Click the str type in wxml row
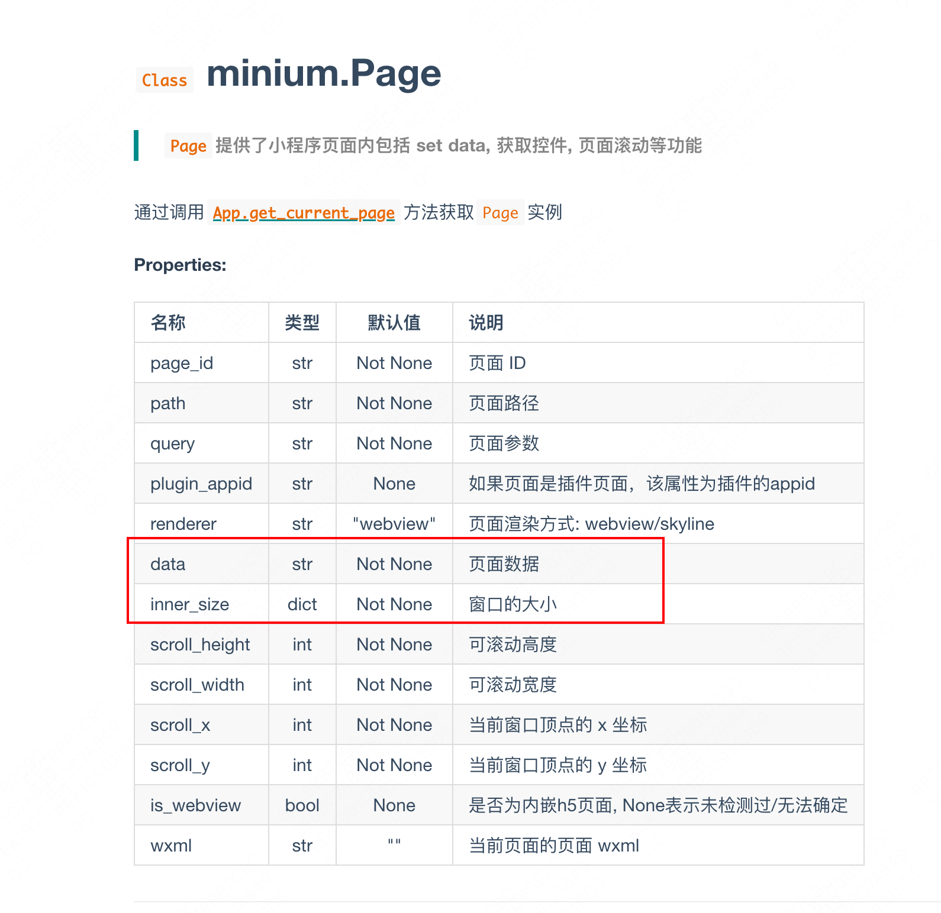Image resolution: width=941 pixels, height=913 pixels. pos(302,846)
